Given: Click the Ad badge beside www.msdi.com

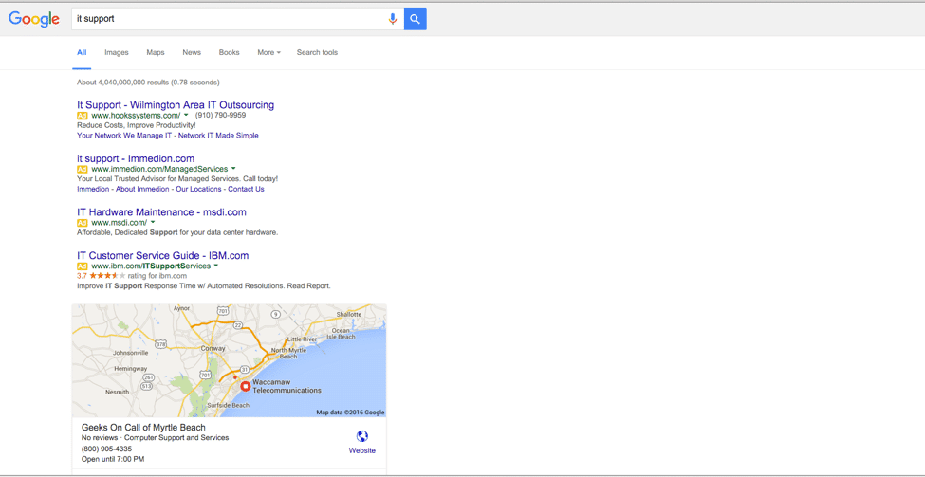Looking at the screenshot, I should (82, 223).
